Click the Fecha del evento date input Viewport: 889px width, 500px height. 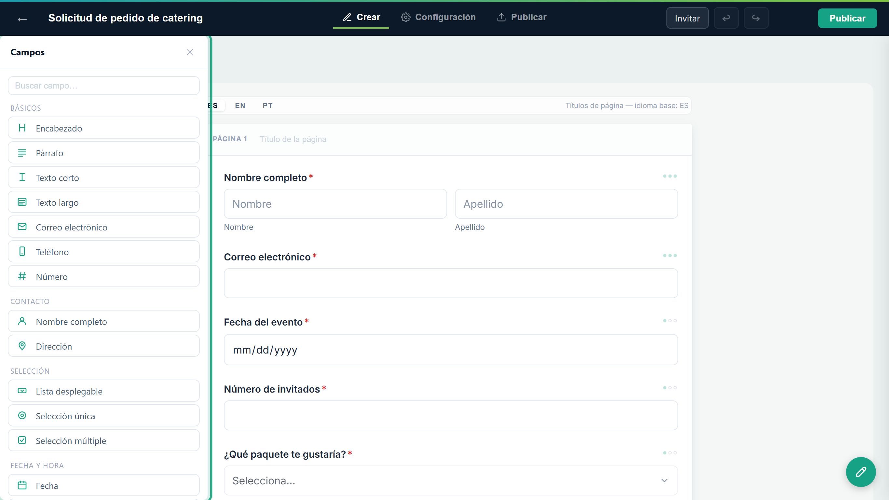[x=451, y=350]
